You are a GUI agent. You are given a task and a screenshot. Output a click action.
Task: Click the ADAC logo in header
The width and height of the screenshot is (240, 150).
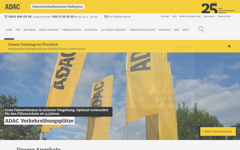pyautogui.click(x=12, y=7)
